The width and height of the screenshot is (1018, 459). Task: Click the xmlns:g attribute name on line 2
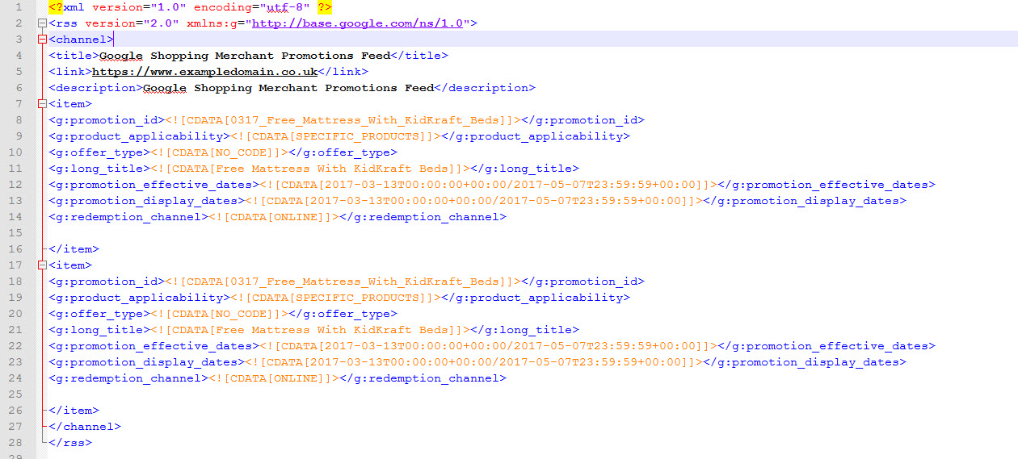click(212, 23)
